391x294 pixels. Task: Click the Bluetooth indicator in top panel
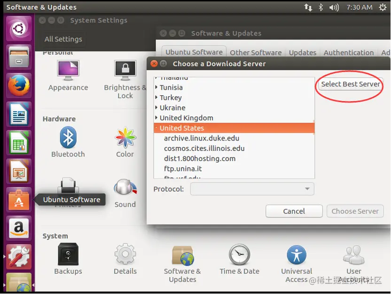(321, 8)
